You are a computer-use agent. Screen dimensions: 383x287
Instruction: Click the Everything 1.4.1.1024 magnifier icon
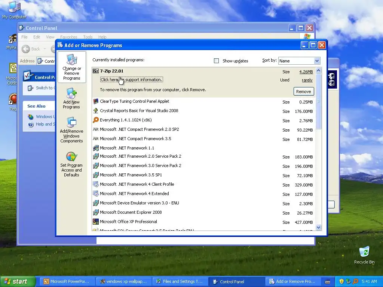(x=96, y=120)
